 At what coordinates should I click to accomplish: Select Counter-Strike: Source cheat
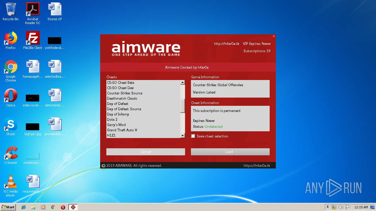[x=143, y=93]
